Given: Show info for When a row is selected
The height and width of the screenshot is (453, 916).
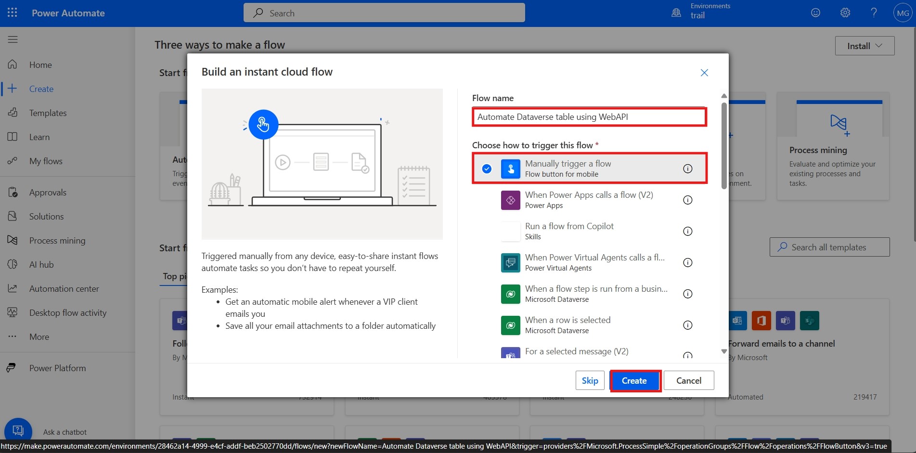Looking at the screenshot, I should (688, 325).
